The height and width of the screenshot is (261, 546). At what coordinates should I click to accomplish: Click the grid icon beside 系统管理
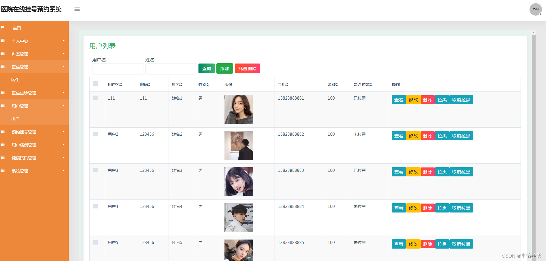click(x=3, y=171)
